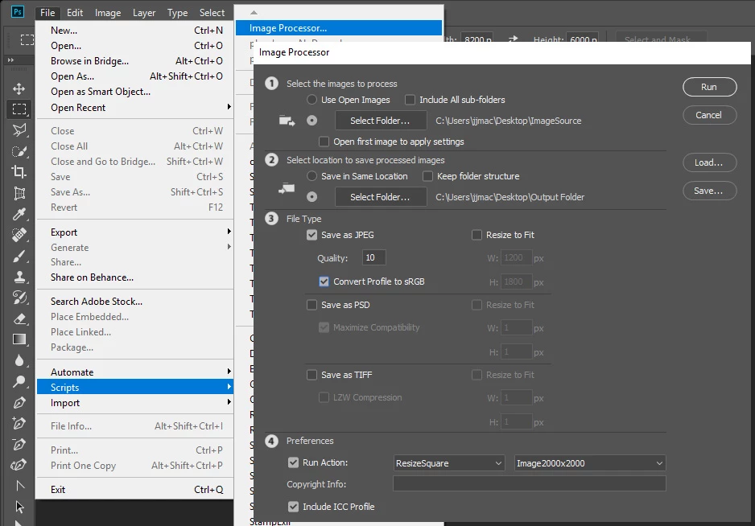755x526 pixels.
Task: Open the Layer menu
Action: (144, 13)
